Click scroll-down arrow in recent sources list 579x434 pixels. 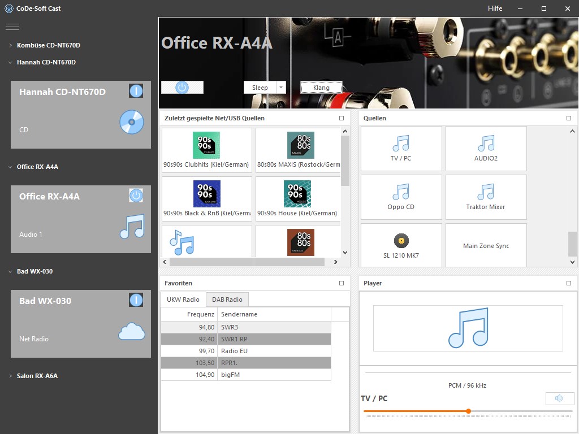pyautogui.click(x=345, y=253)
